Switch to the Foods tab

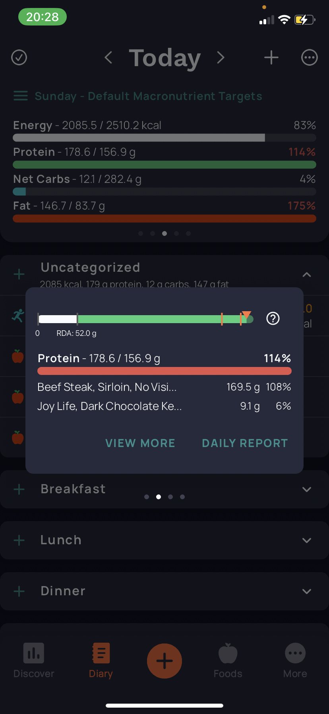tap(228, 661)
